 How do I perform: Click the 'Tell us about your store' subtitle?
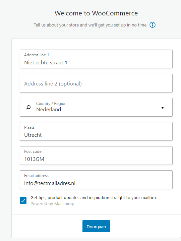pyautogui.click(x=90, y=25)
